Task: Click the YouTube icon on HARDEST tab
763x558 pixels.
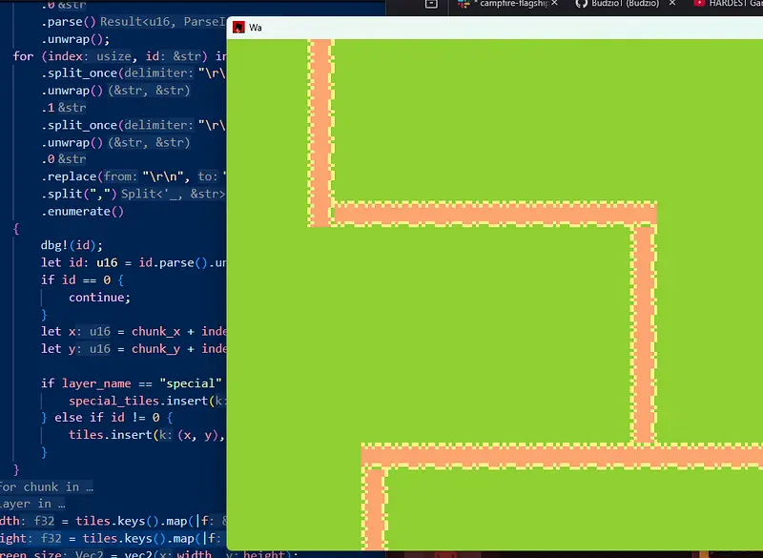Action: point(699,5)
